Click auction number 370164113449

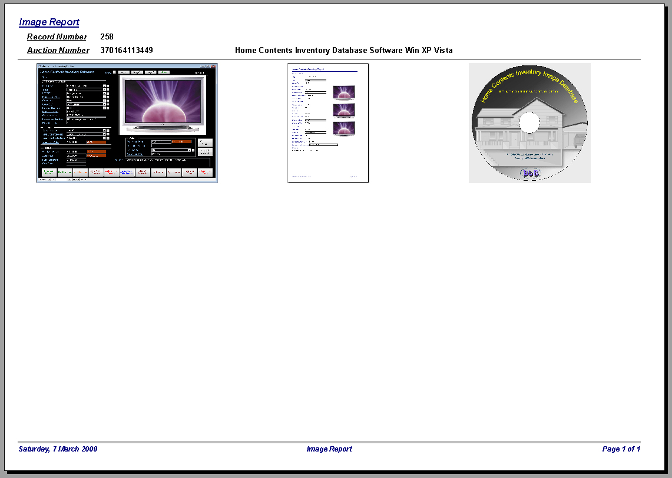127,50
